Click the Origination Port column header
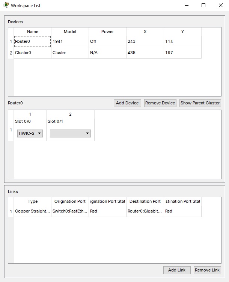This screenshot has height=282, width=229. click(x=70, y=201)
